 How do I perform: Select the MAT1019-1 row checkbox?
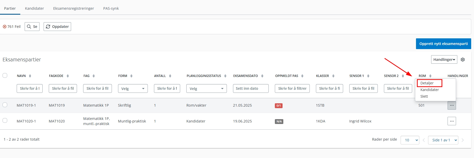(x=5, y=105)
